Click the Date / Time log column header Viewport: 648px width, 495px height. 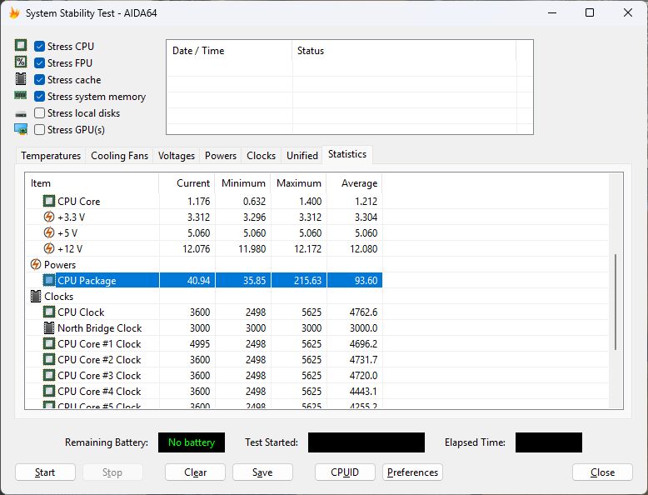point(229,51)
